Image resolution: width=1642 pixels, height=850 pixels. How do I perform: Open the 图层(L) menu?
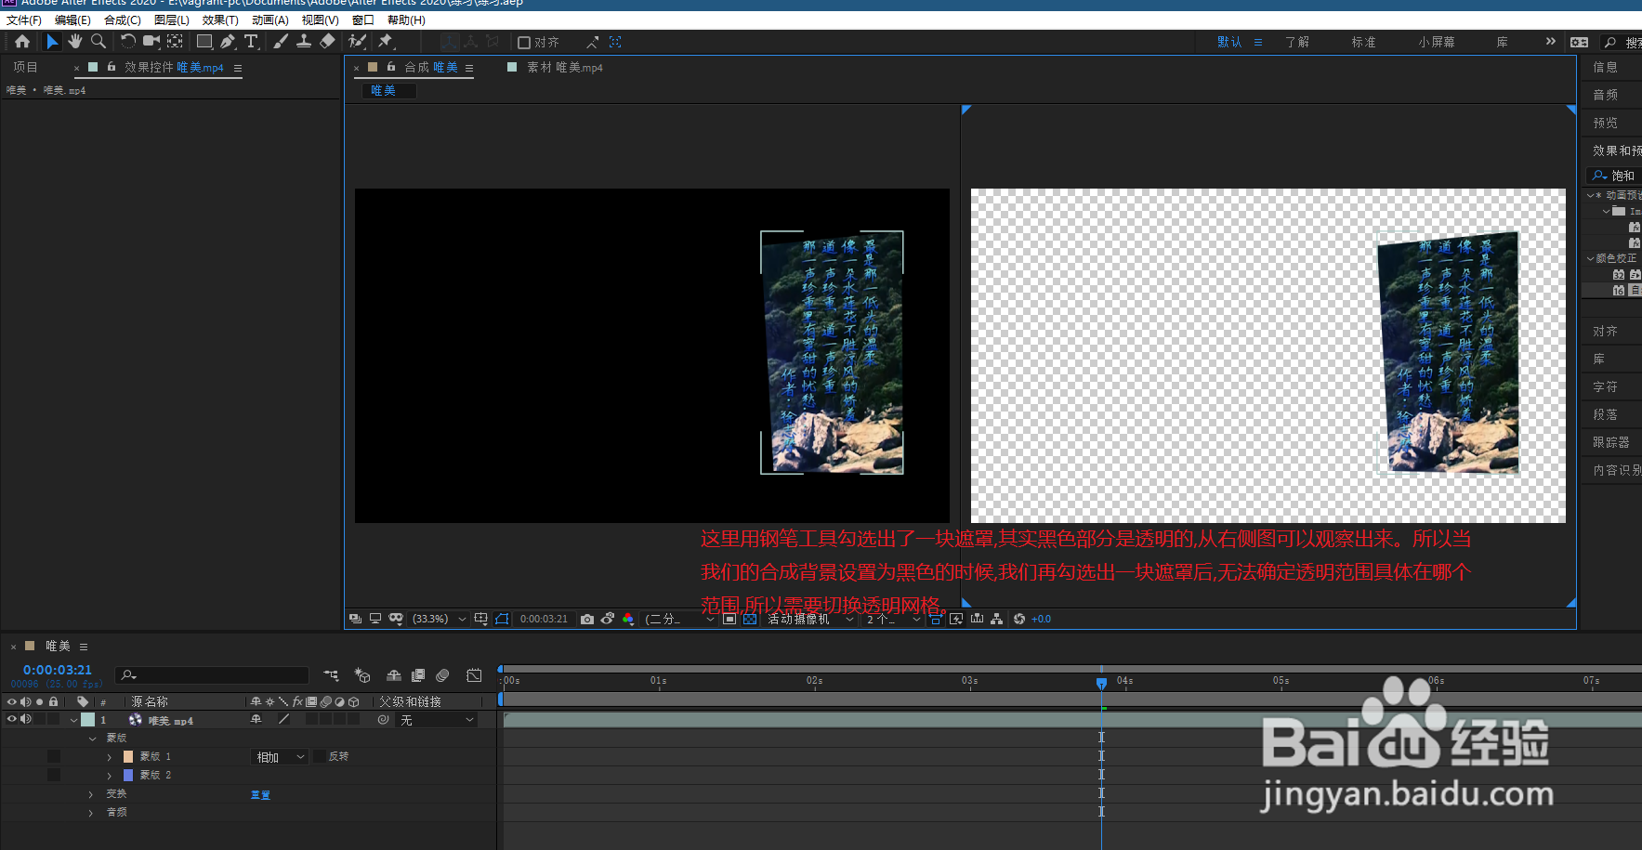click(x=172, y=20)
